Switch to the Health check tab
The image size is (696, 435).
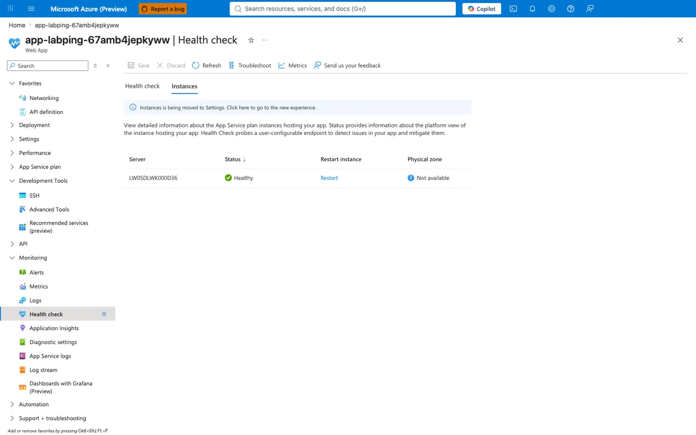click(142, 86)
